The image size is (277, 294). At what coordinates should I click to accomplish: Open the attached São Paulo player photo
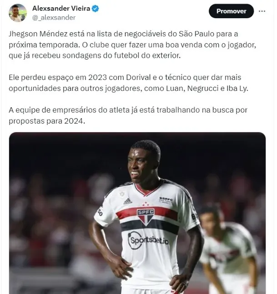click(137, 213)
